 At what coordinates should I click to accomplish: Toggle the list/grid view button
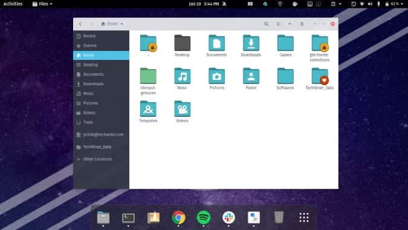click(279, 24)
